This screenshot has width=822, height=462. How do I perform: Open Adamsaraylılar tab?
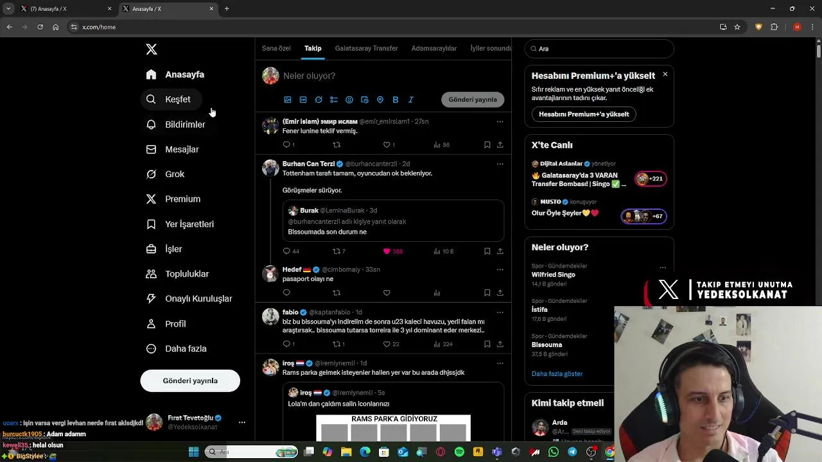[x=434, y=48]
